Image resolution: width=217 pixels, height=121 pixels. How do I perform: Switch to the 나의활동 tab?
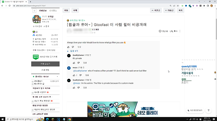coord(53,11)
